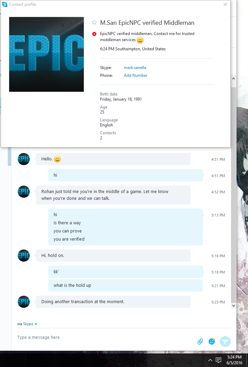Click the taskbar clock showing 5:24 PM
The width and height of the screenshot is (248, 367).
coord(234,360)
